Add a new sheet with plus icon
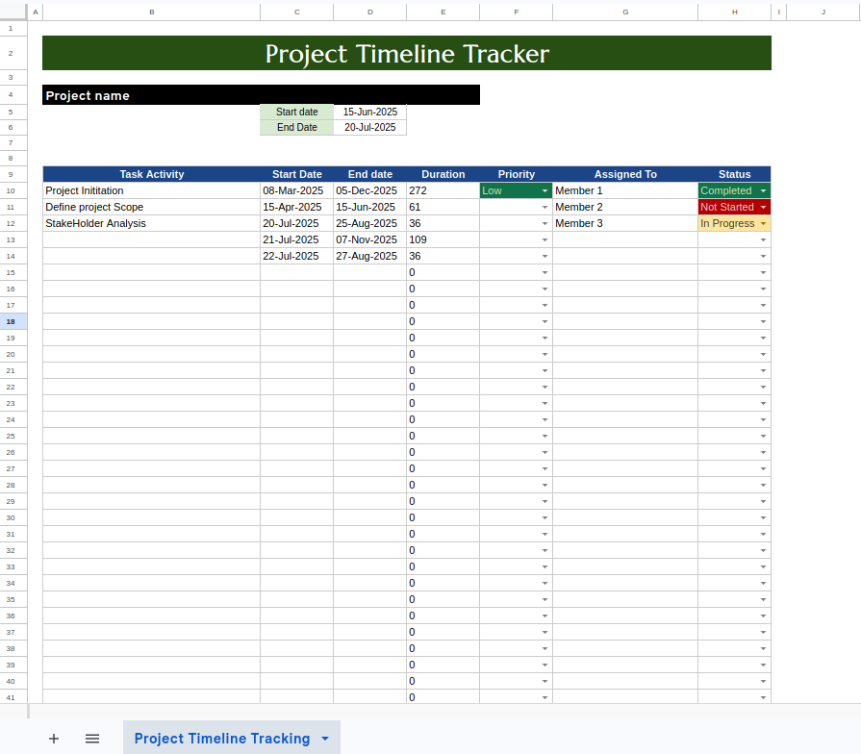Screen dimensions: 861x754 click(54, 739)
